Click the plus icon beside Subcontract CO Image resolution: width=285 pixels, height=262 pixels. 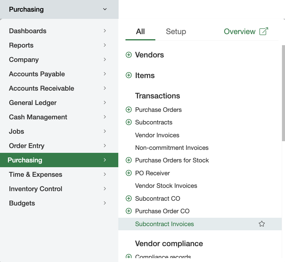coord(129,198)
